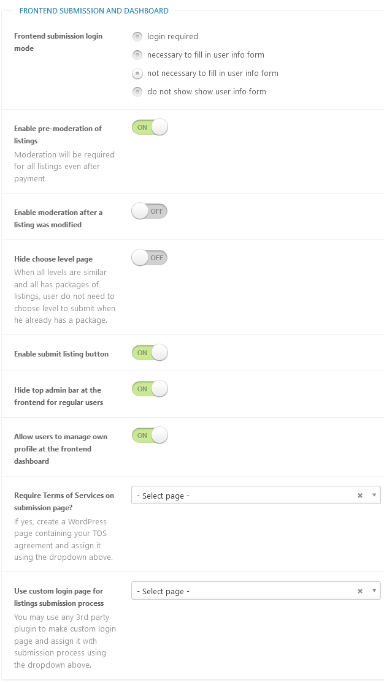Enable moderation after listing was modified
The width and height of the screenshot is (384, 683).
click(150, 211)
